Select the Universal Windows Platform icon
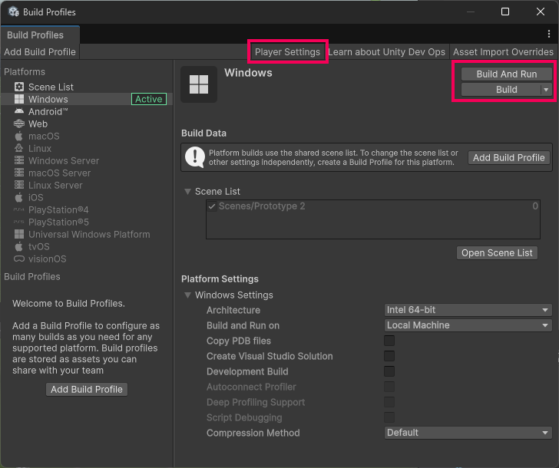The height and width of the screenshot is (468, 559). (x=19, y=235)
